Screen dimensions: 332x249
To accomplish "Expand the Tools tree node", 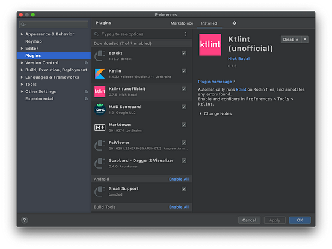I will click(22, 84).
